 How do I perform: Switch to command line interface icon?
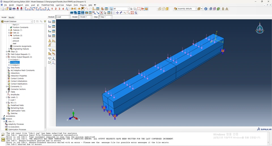coord(3,139)
